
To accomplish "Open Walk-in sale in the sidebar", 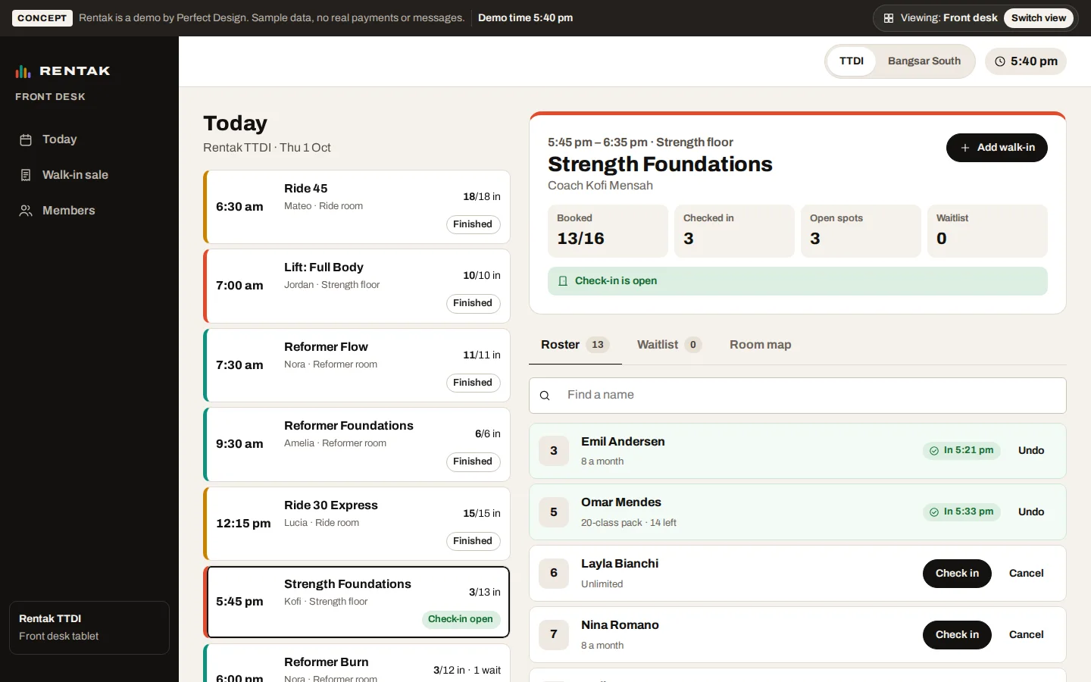I will click(x=89, y=175).
